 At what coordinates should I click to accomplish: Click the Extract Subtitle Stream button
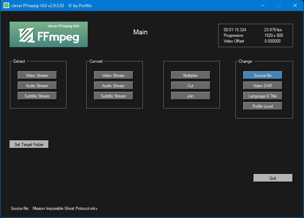coord(37,96)
